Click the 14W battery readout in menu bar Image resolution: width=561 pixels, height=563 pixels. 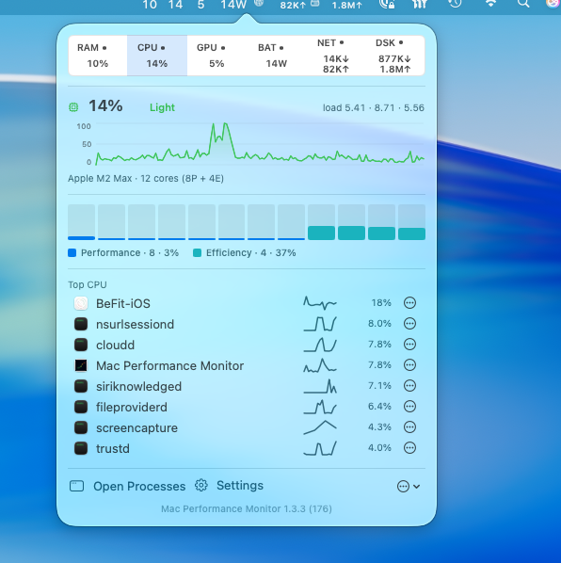(233, 5)
